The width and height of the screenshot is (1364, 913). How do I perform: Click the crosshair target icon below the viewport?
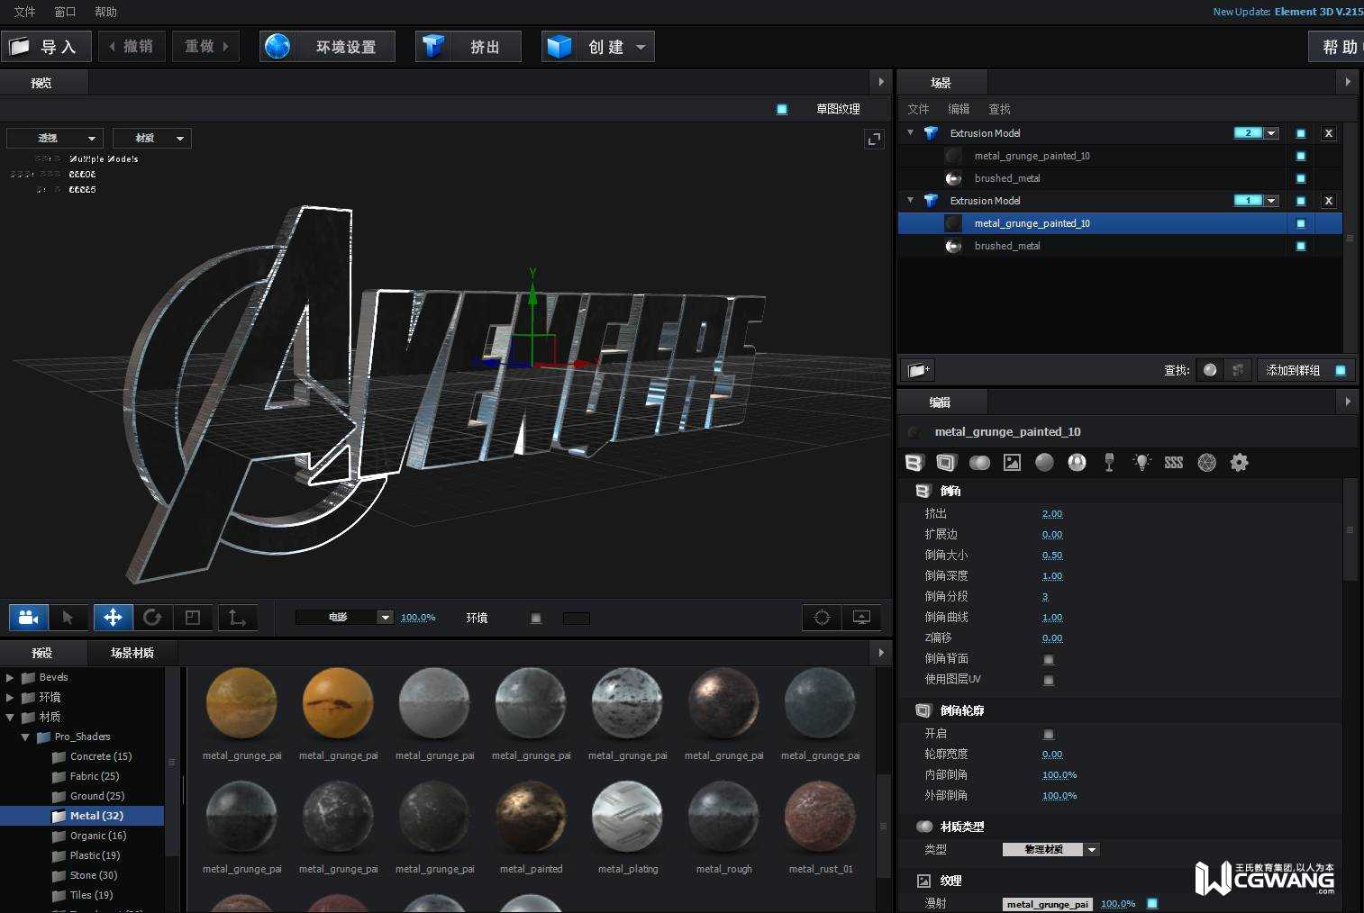822,618
